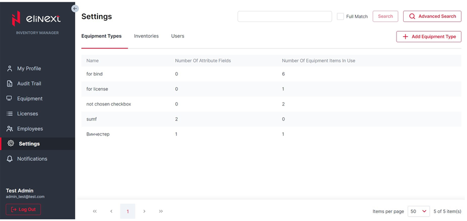Add a new Equipment Type
The height and width of the screenshot is (221, 467).
click(x=428, y=37)
